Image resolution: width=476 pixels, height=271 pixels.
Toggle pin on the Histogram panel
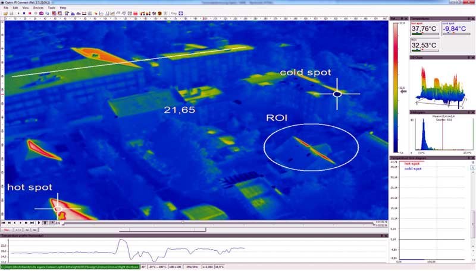(469, 112)
